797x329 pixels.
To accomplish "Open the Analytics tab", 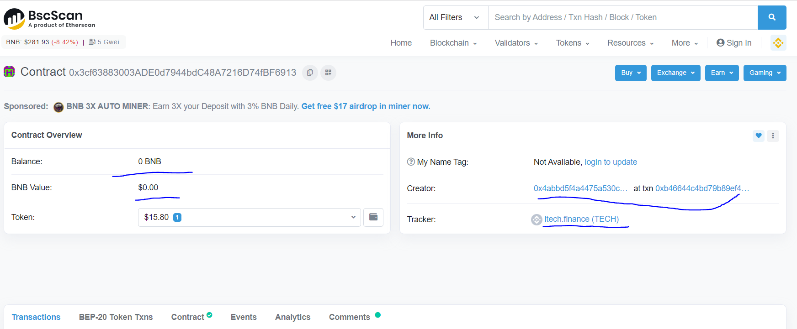I will coord(293,317).
